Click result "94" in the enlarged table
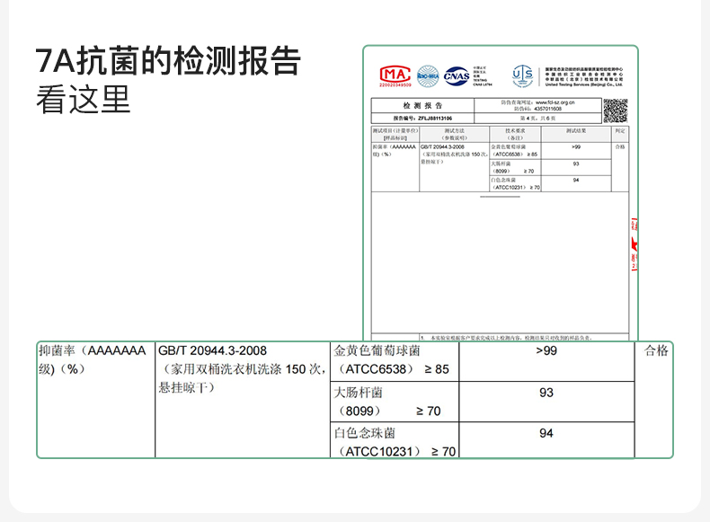 click(x=546, y=433)
